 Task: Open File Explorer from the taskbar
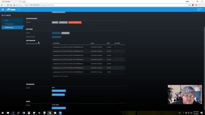point(8,113)
